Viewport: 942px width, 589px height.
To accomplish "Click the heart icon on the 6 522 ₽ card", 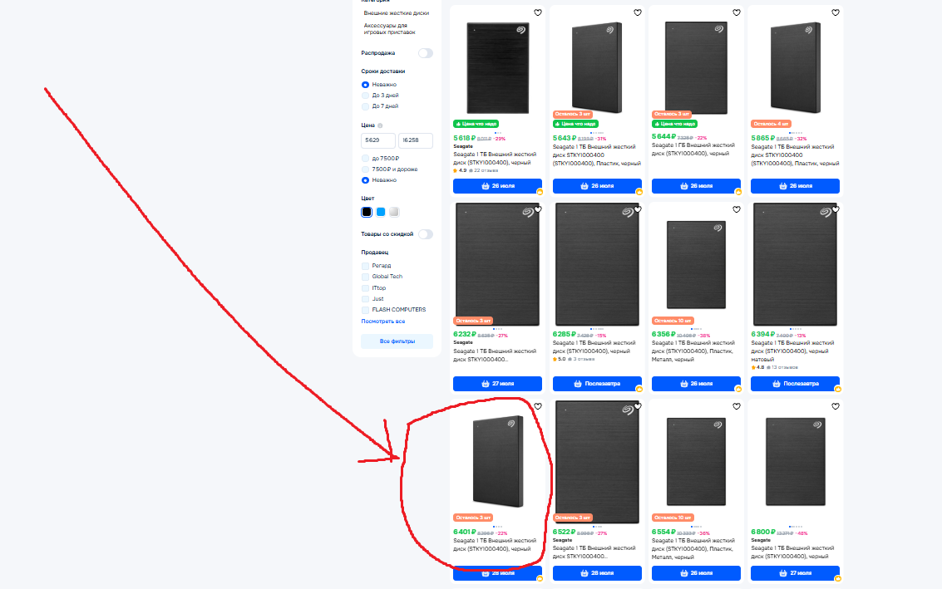I will (x=638, y=406).
